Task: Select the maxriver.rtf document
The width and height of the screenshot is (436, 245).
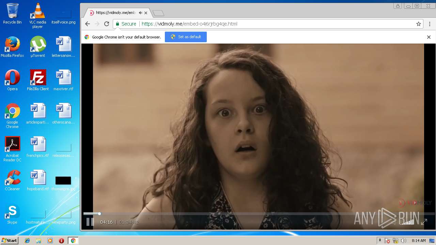Action: 63,80
